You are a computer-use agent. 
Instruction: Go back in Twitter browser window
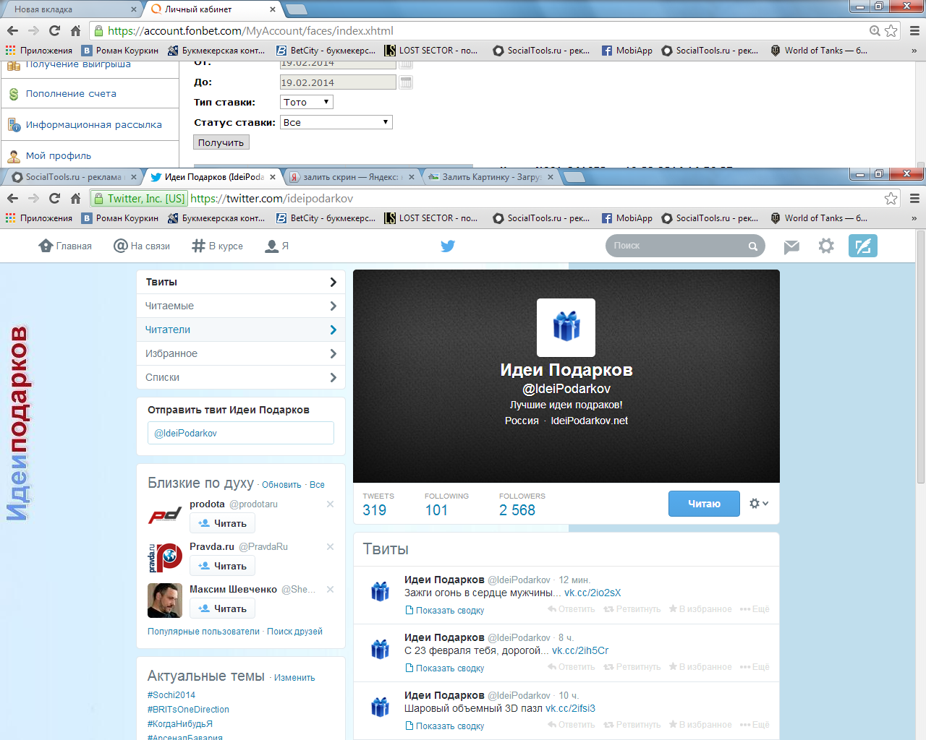pyautogui.click(x=12, y=198)
